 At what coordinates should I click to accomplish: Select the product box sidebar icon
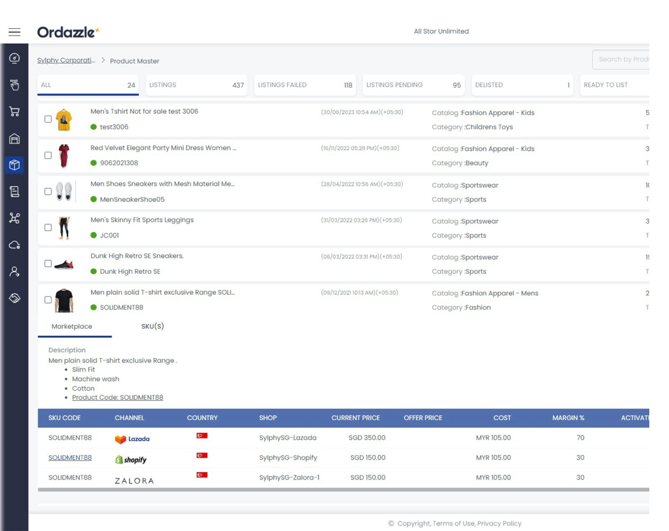coord(14,165)
